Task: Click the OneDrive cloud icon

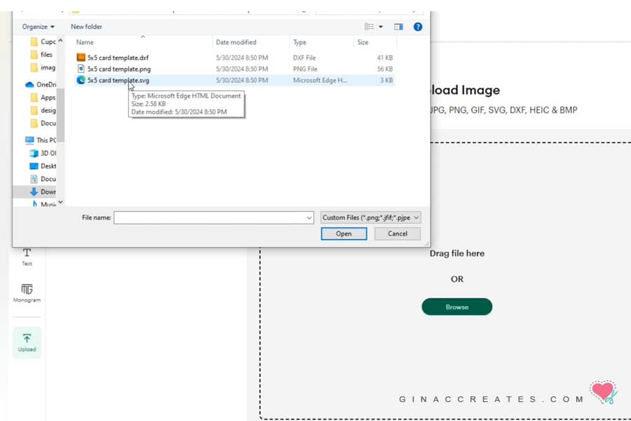Action: [x=29, y=85]
